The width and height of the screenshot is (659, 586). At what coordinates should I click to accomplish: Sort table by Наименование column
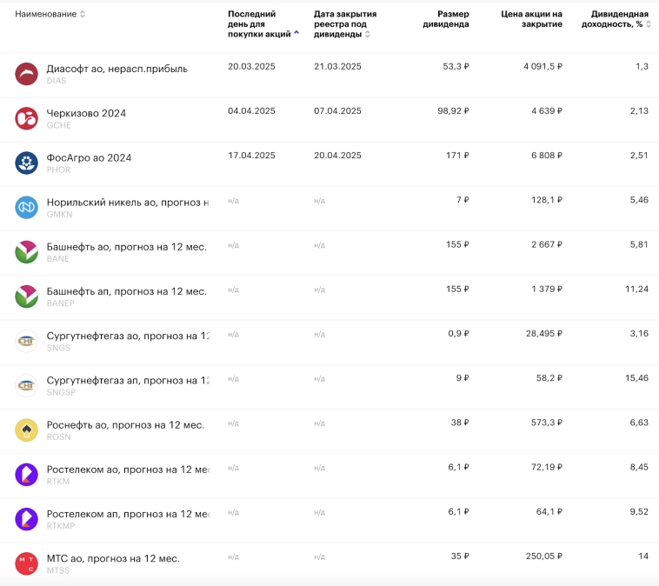click(50, 14)
